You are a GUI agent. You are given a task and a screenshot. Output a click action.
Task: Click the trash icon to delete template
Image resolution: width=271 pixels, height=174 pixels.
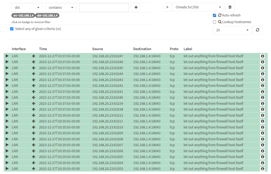click(x=230, y=7)
